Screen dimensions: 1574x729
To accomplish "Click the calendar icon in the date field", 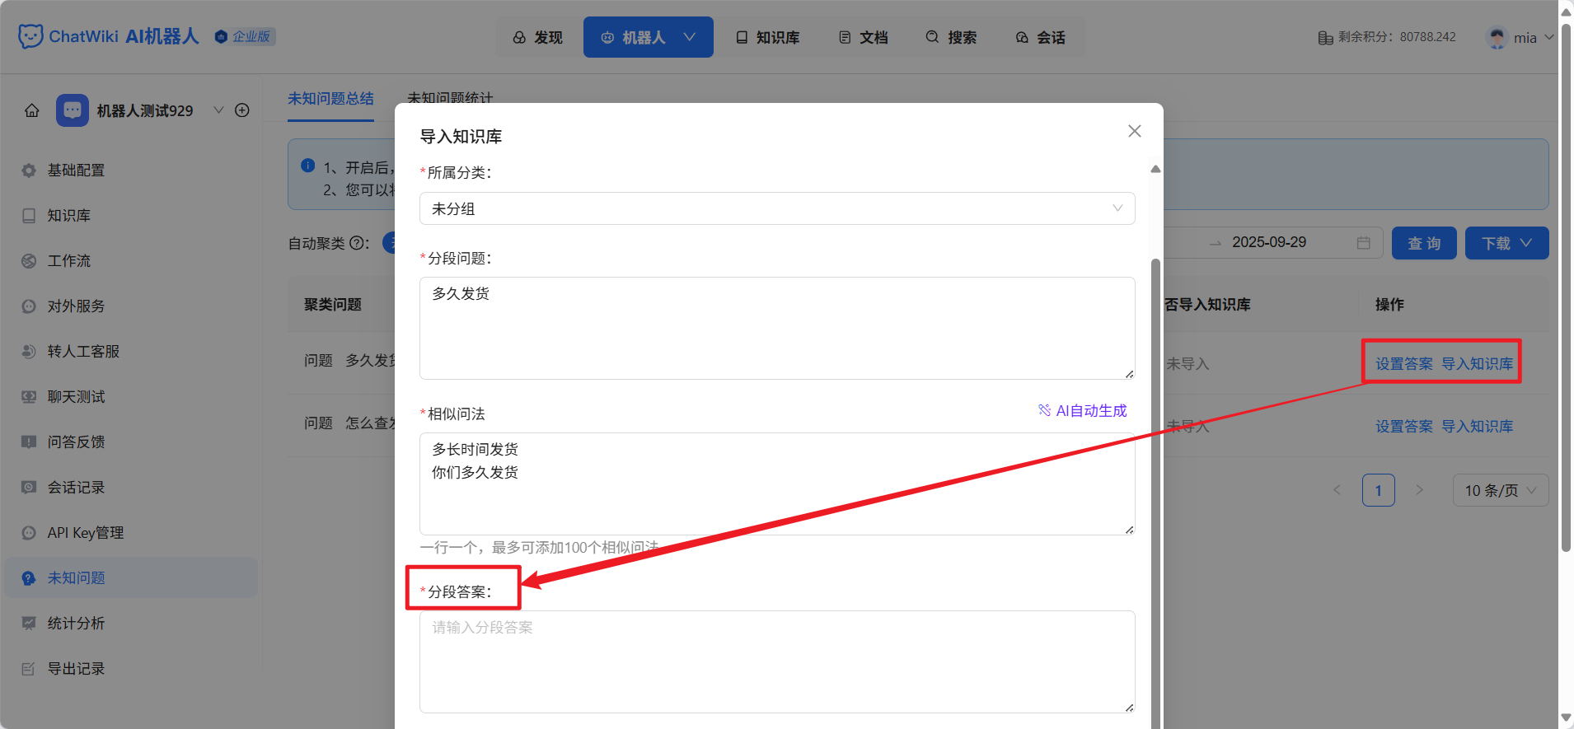I will pos(1364,243).
